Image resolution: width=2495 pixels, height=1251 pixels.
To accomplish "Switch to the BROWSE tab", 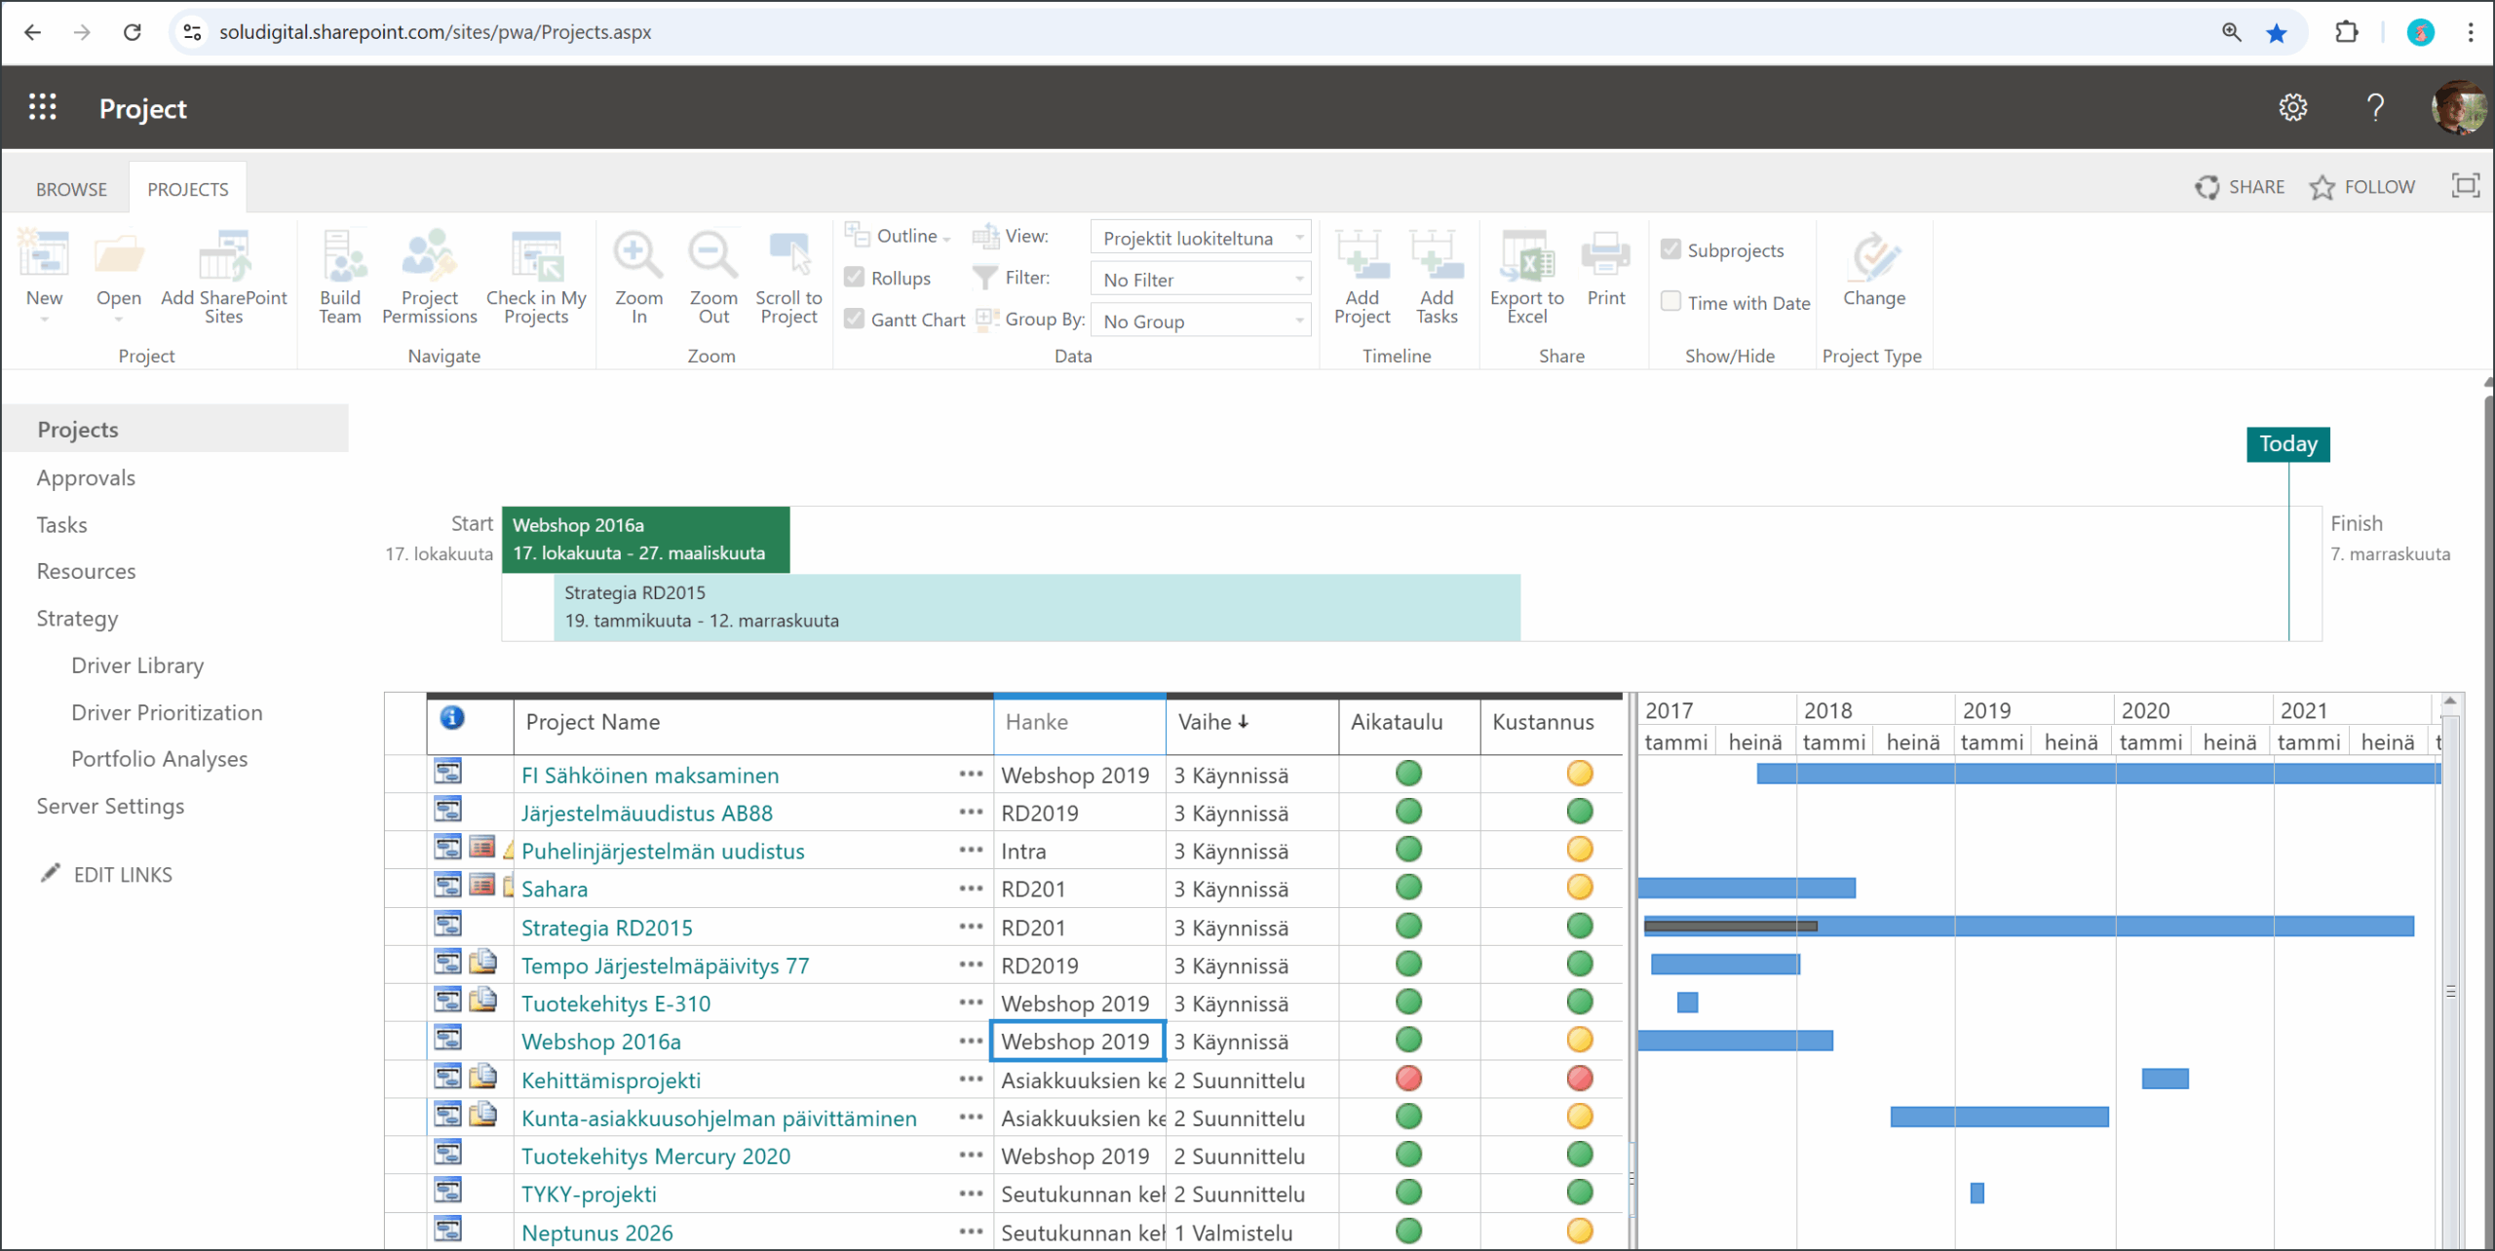I will (x=70, y=188).
